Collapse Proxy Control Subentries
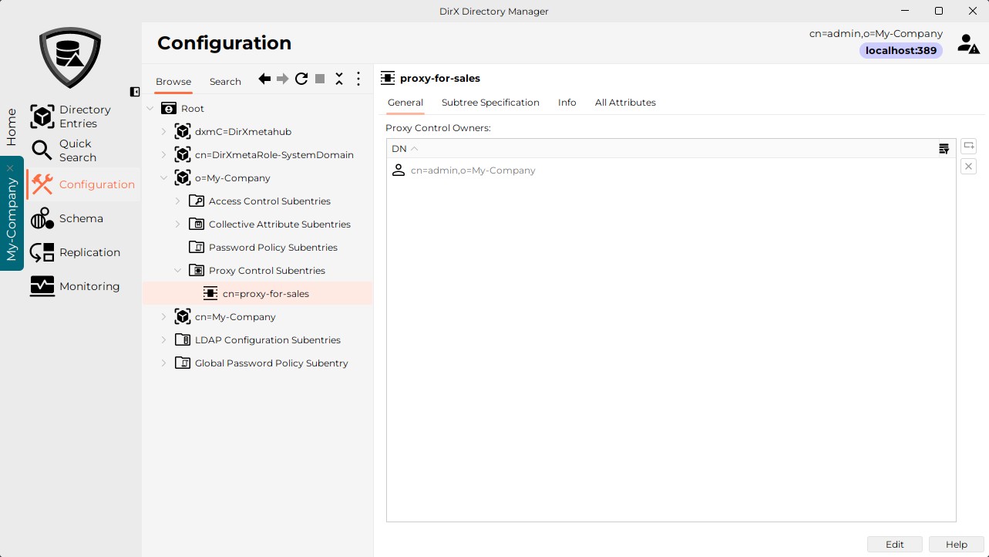 pyautogui.click(x=177, y=271)
